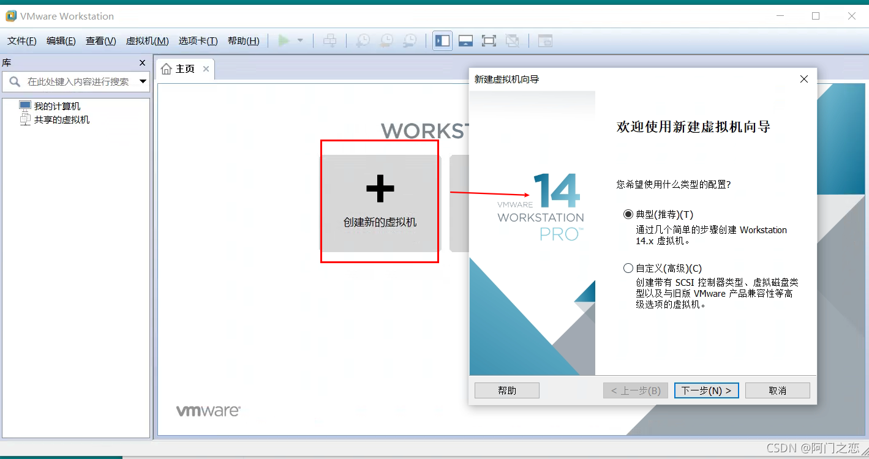
Task: Close the 主页 tab
Action: [206, 69]
